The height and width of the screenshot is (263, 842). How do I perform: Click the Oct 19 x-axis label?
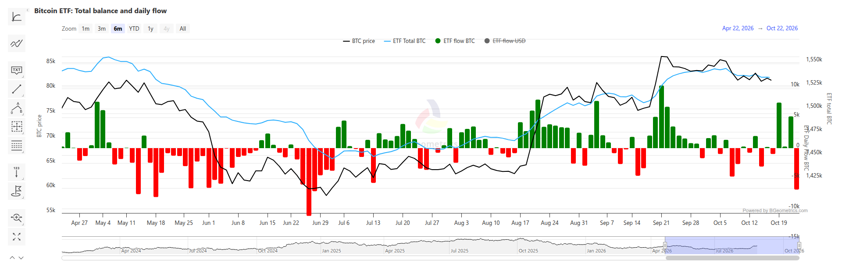click(x=778, y=223)
